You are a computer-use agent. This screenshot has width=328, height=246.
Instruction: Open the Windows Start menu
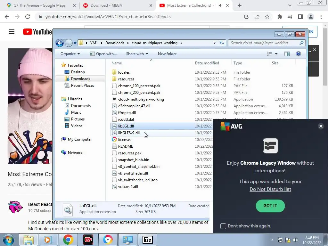coord(8,240)
